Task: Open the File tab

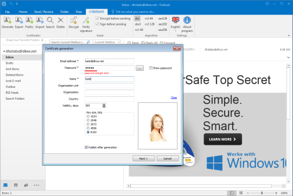Action: (8, 12)
